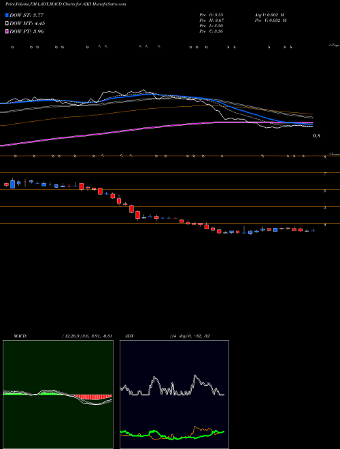The image size is (340, 449).
Task: Select the 'Pre O: 3.55' value
Action: click(211, 15)
